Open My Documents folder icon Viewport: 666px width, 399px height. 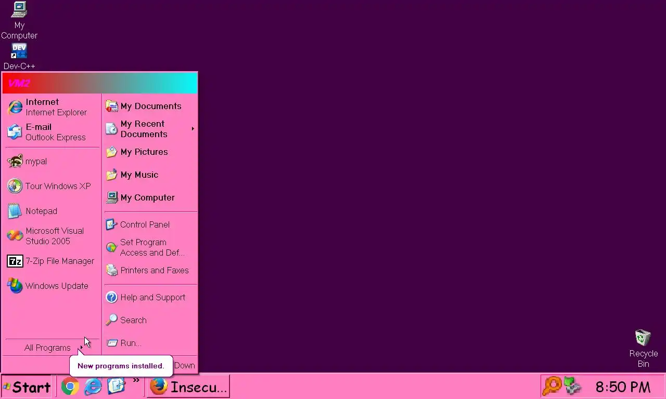(112, 106)
